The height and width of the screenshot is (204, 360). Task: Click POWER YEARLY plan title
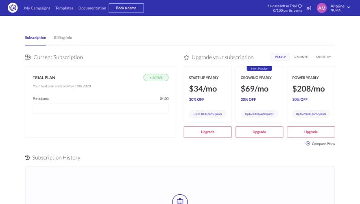(305, 78)
